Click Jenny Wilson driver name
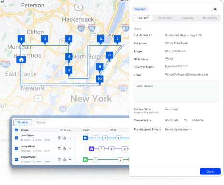Image resolution: width=224 pixels, height=185 pixels. pos(28,146)
